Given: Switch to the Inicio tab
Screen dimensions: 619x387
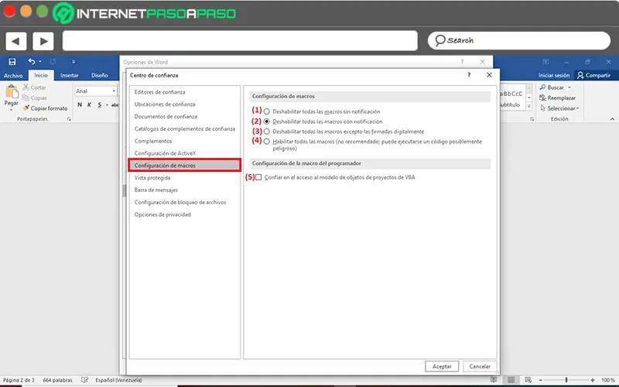Looking at the screenshot, I should 41,75.
